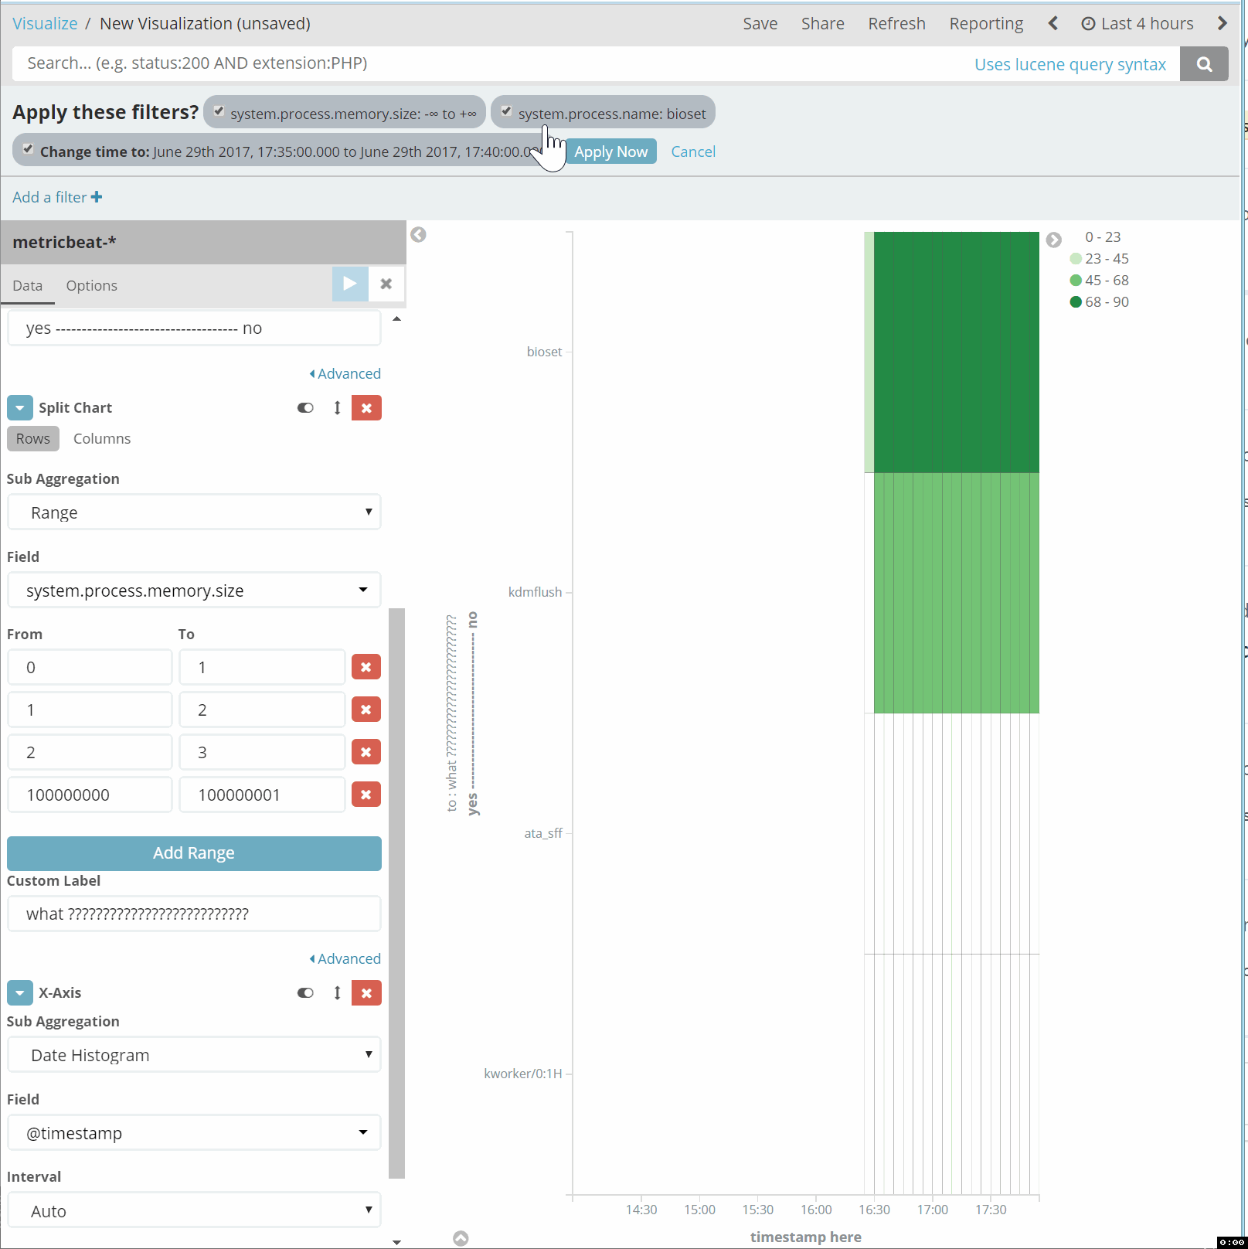
Task: Click the Uses lucene query syntax link
Action: pyautogui.click(x=1070, y=64)
